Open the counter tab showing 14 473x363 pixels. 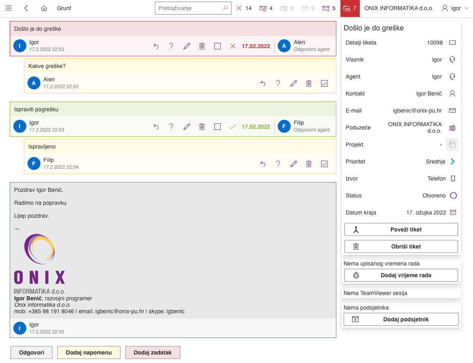(244, 8)
